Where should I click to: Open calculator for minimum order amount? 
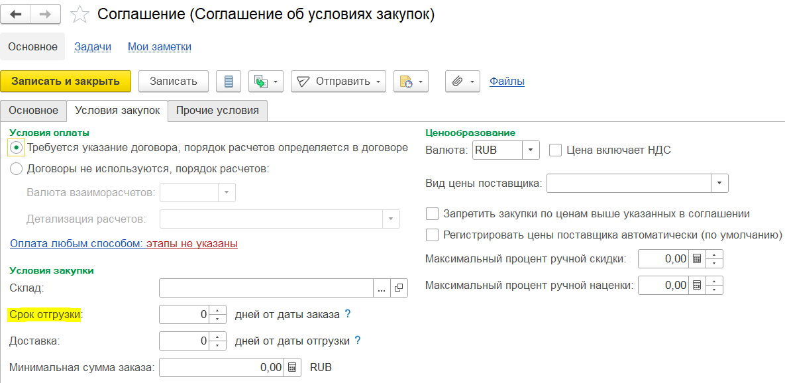click(x=293, y=367)
